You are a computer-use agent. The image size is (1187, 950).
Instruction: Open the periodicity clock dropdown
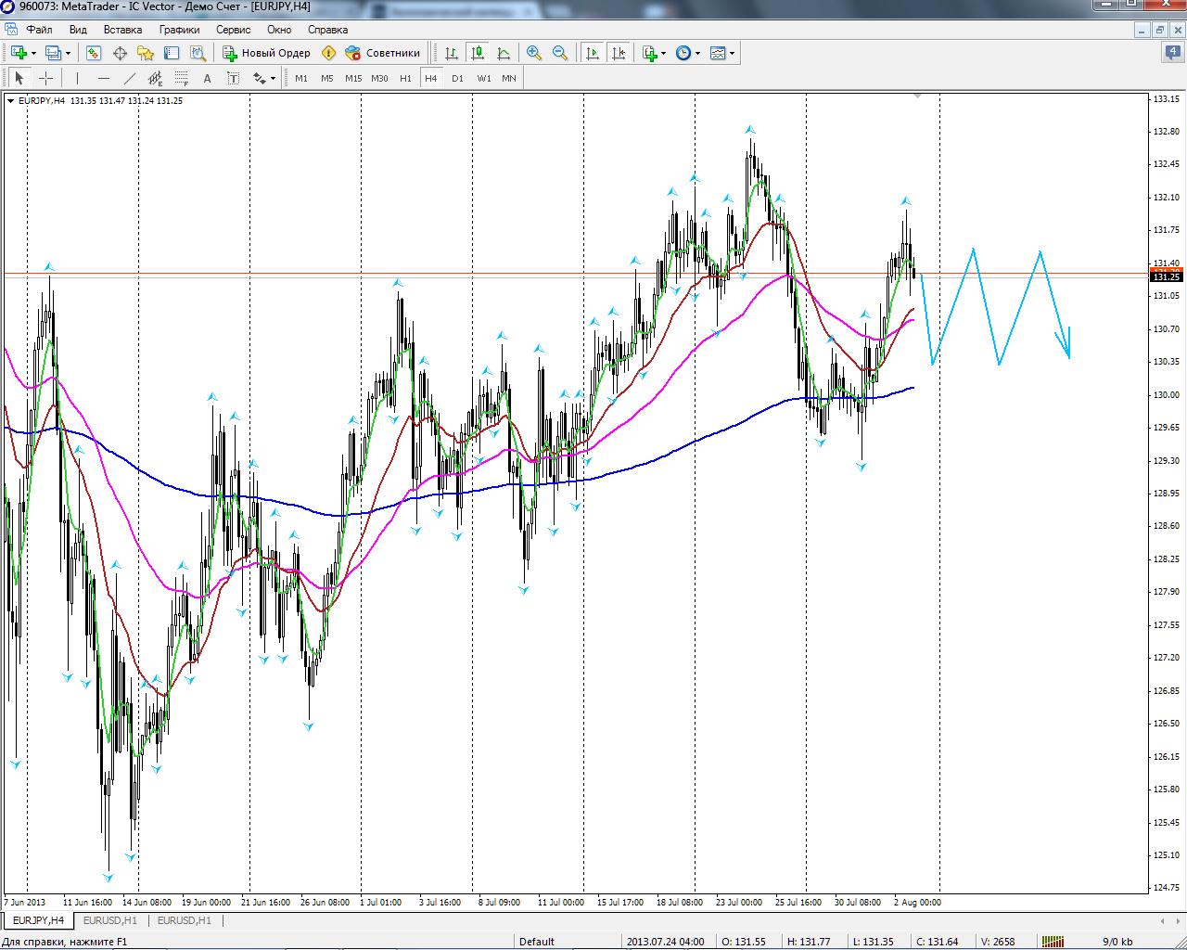698,53
